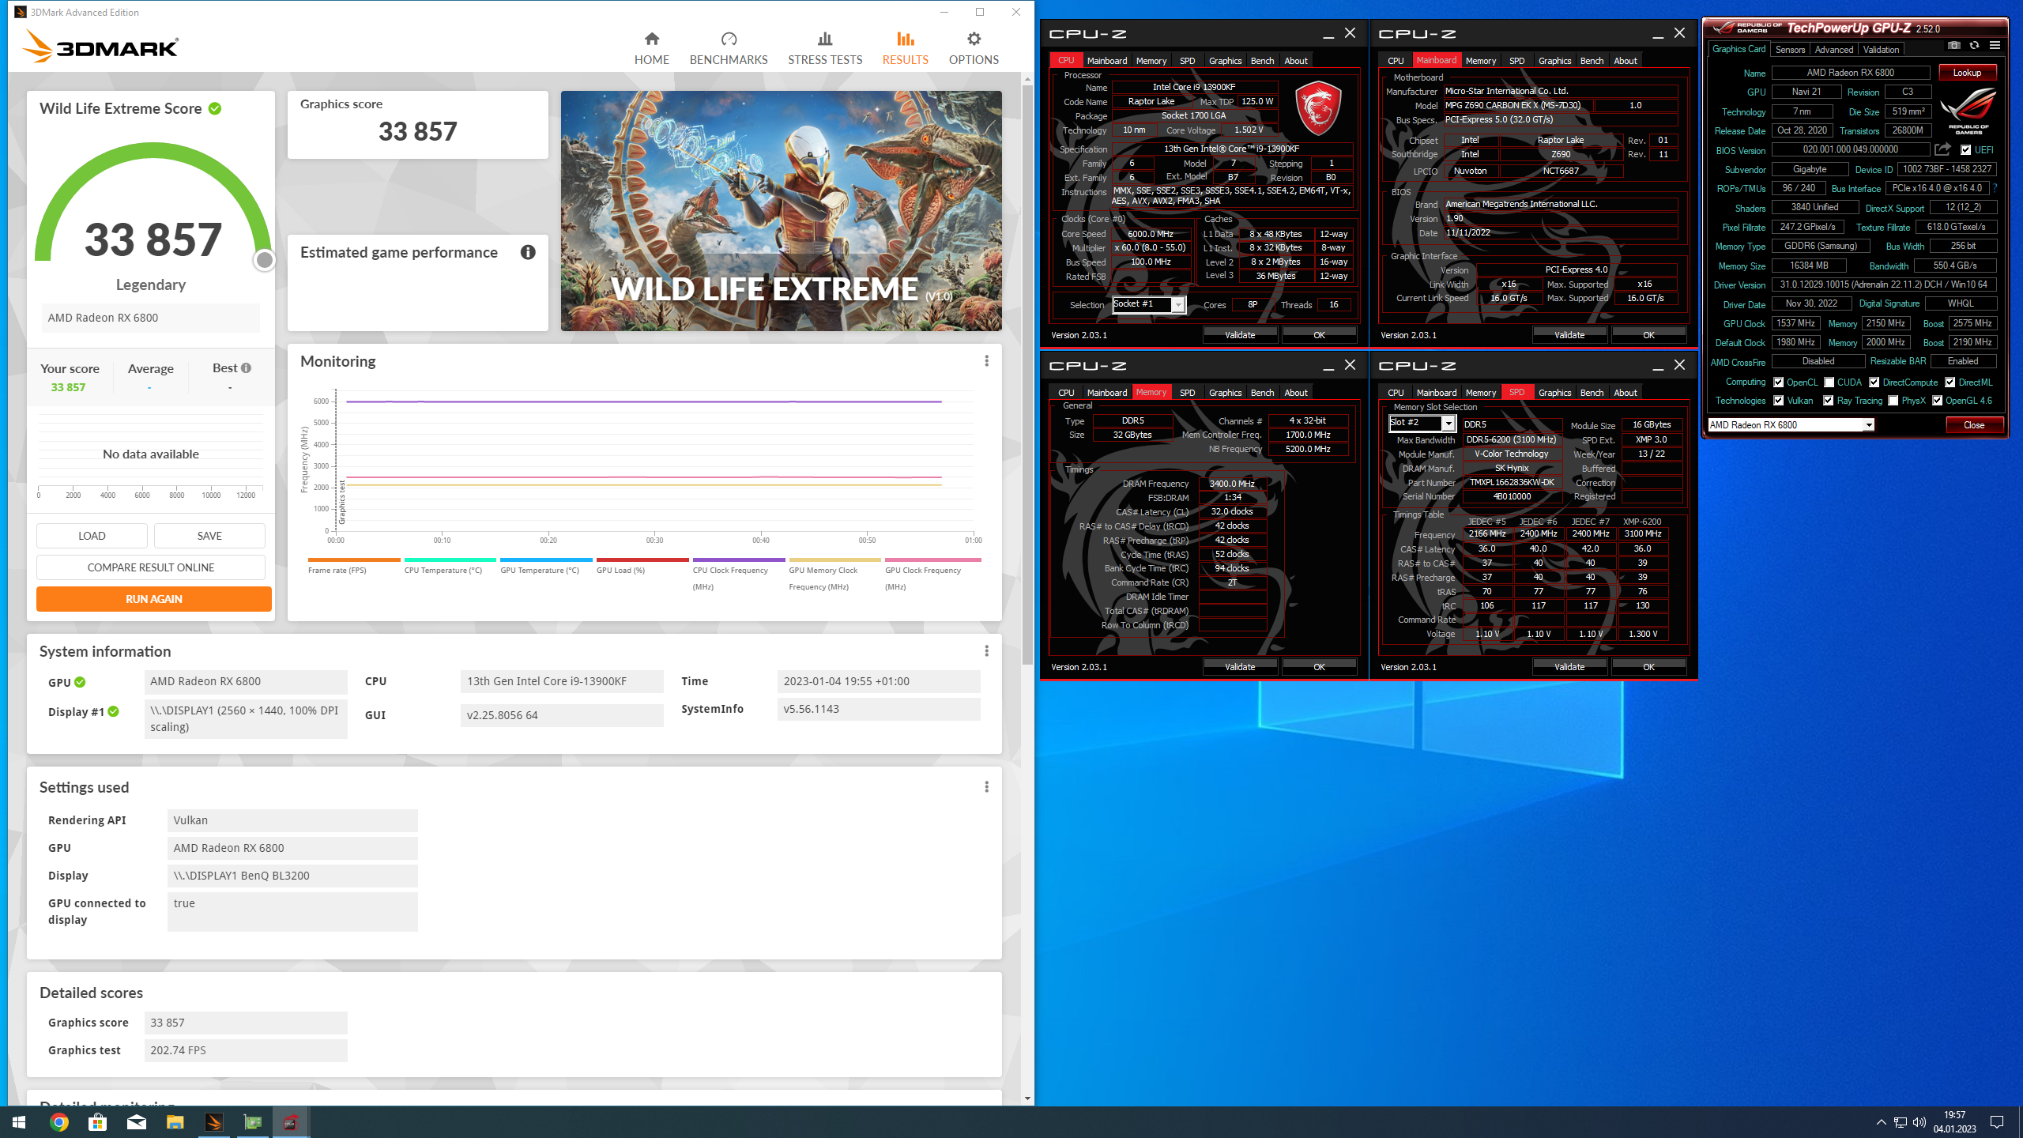The width and height of the screenshot is (2023, 1138).
Task: Click the red Close button in GPU-Z
Action: pyautogui.click(x=1974, y=425)
